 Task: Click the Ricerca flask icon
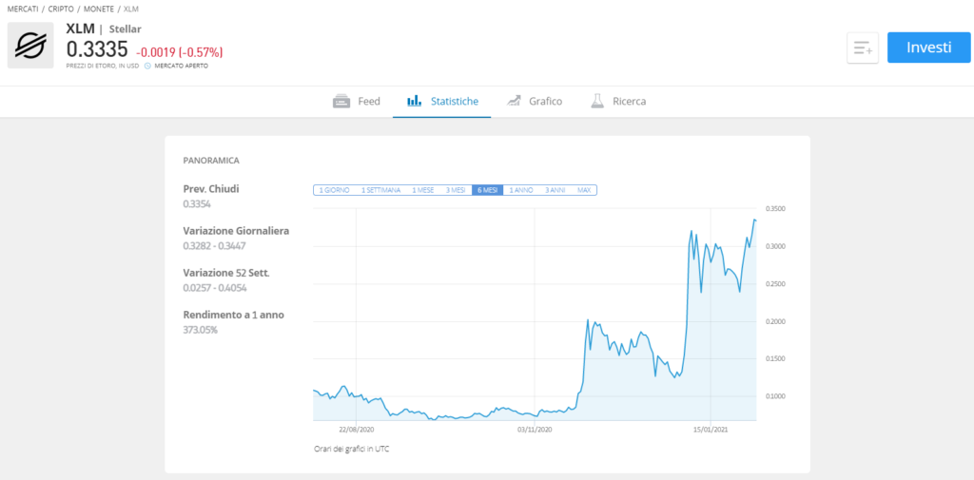[597, 101]
